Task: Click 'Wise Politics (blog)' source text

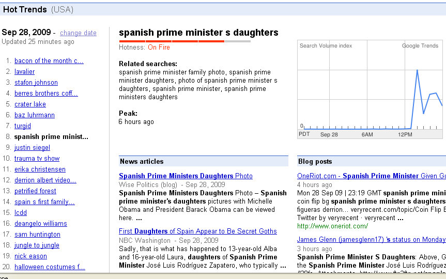Action: click(x=148, y=185)
